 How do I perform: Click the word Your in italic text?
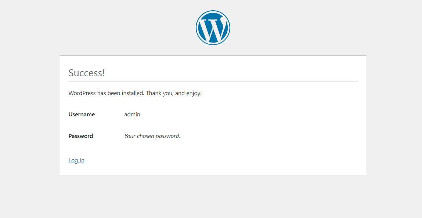pos(130,136)
